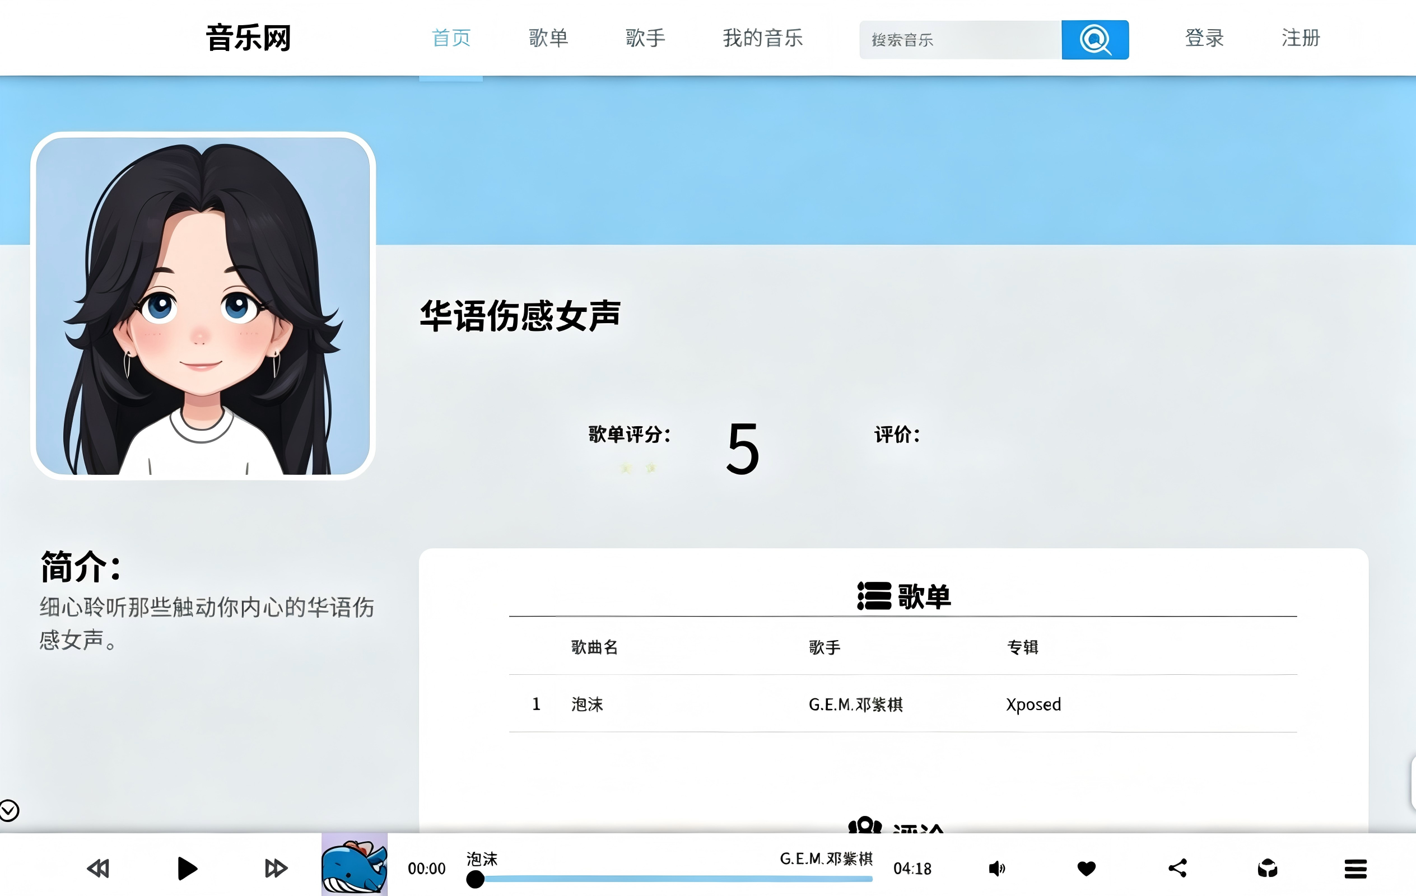
Task: Open 我的音乐 page
Action: tap(763, 38)
